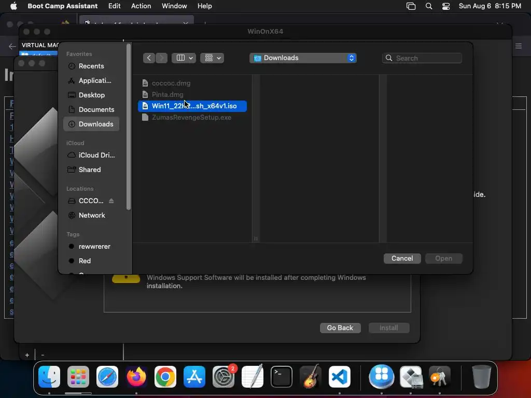The width and height of the screenshot is (531, 398).
Task: Open the Window menu
Action: pyautogui.click(x=174, y=6)
